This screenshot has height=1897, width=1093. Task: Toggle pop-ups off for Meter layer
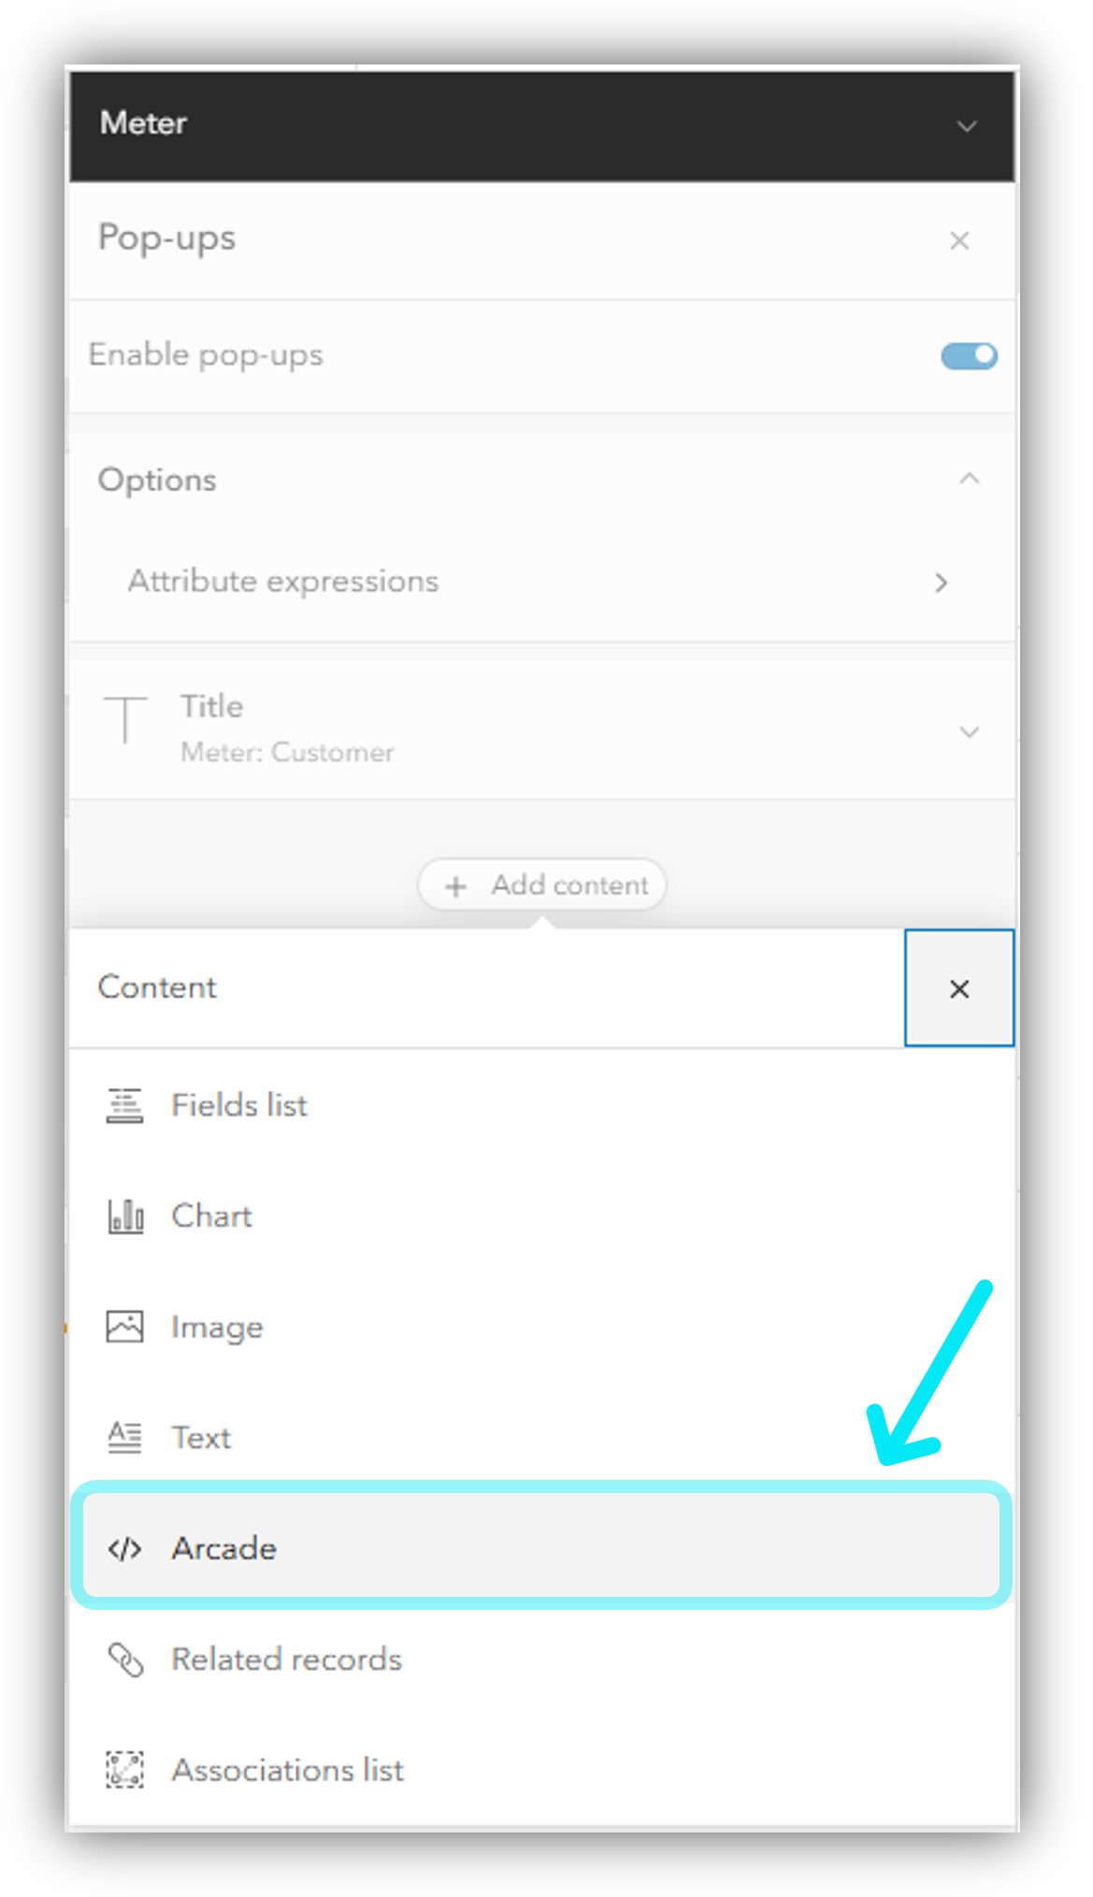pyautogui.click(x=967, y=355)
